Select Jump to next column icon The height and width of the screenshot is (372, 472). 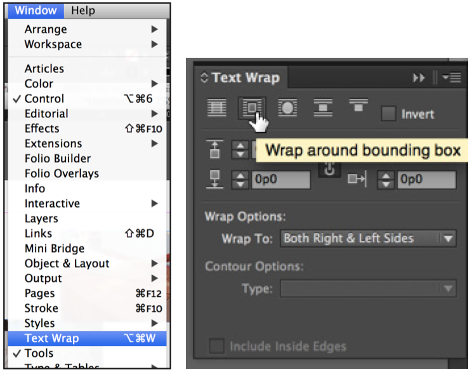pos(357,108)
